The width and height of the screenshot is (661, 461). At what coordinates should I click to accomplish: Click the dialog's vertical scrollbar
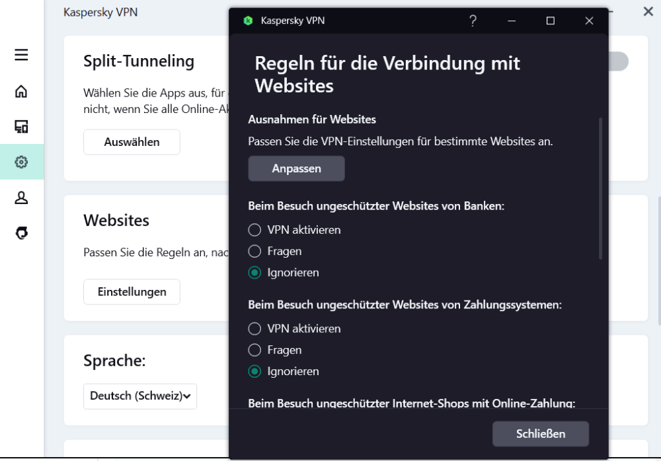(600, 188)
